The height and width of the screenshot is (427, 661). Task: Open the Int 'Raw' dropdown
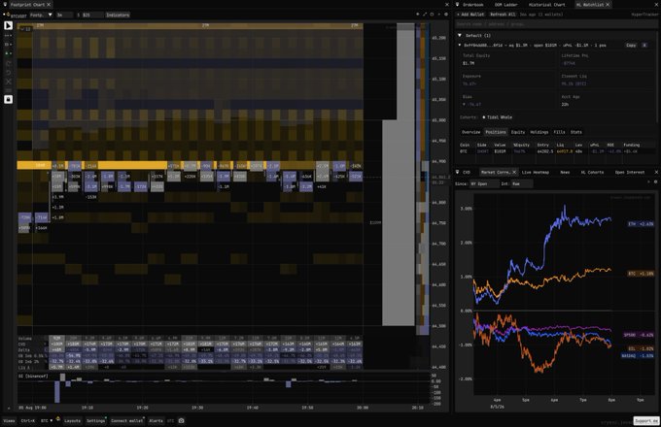pyautogui.click(x=521, y=183)
